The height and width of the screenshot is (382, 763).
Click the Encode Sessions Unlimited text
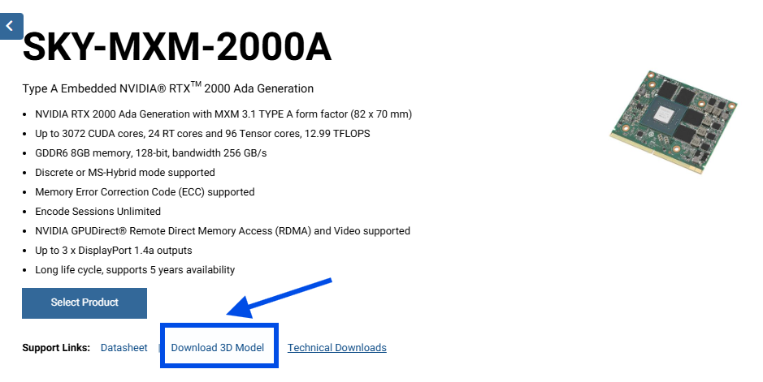(98, 212)
